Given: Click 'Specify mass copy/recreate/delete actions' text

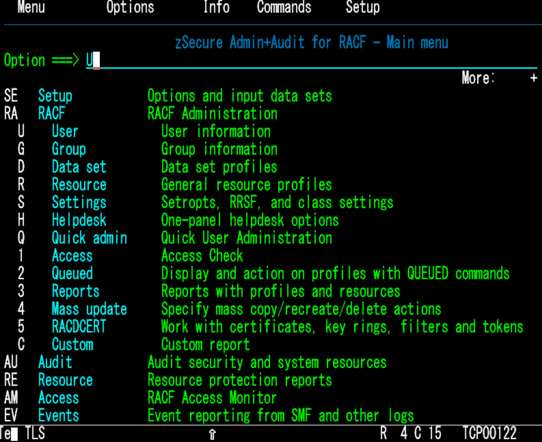Looking at the screenshot, I should (301, 309).
